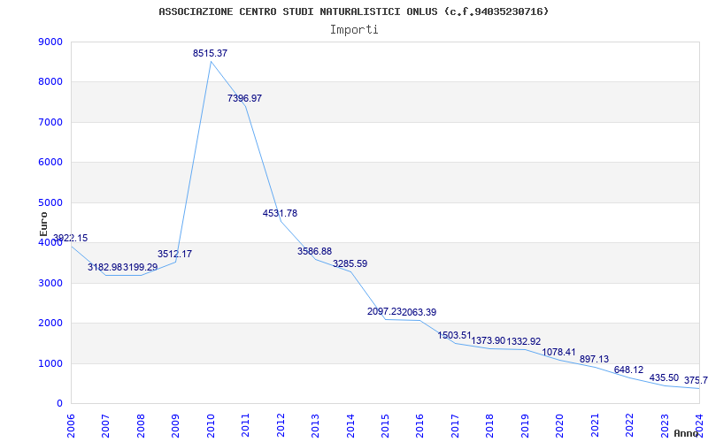This screenshot has width=708, height=442.
Task: Click the 2007 x-axis year label
Action: point(105,424)
